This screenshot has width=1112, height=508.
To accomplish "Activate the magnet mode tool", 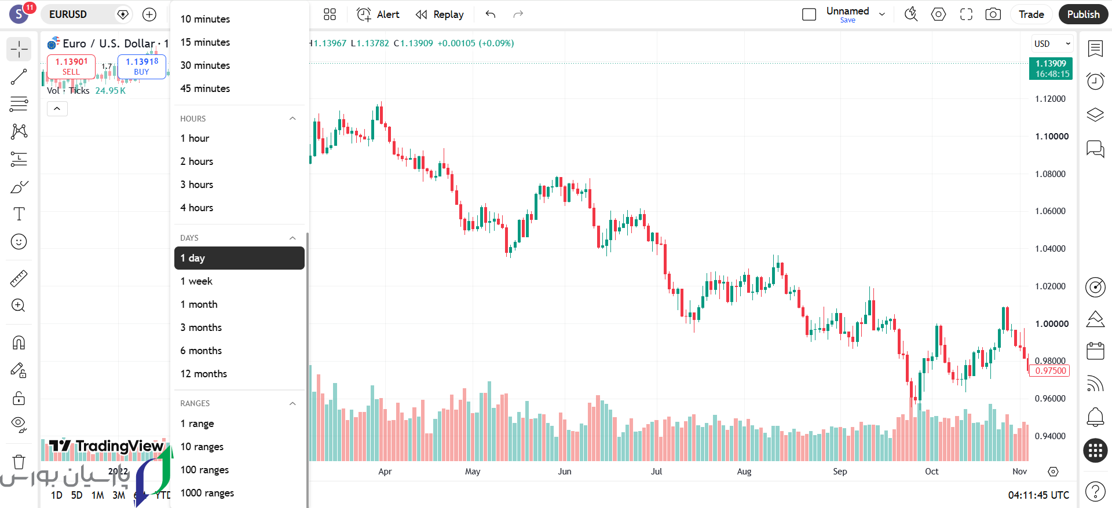I will point(19,343).
